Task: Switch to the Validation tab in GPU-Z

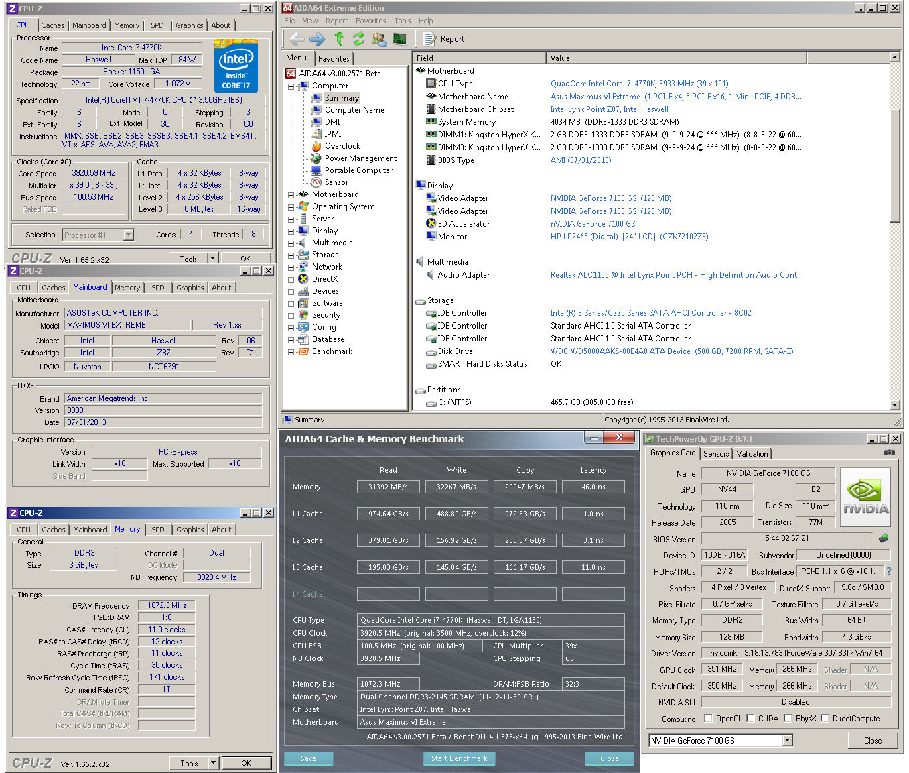Action: (x=752, y=453)
